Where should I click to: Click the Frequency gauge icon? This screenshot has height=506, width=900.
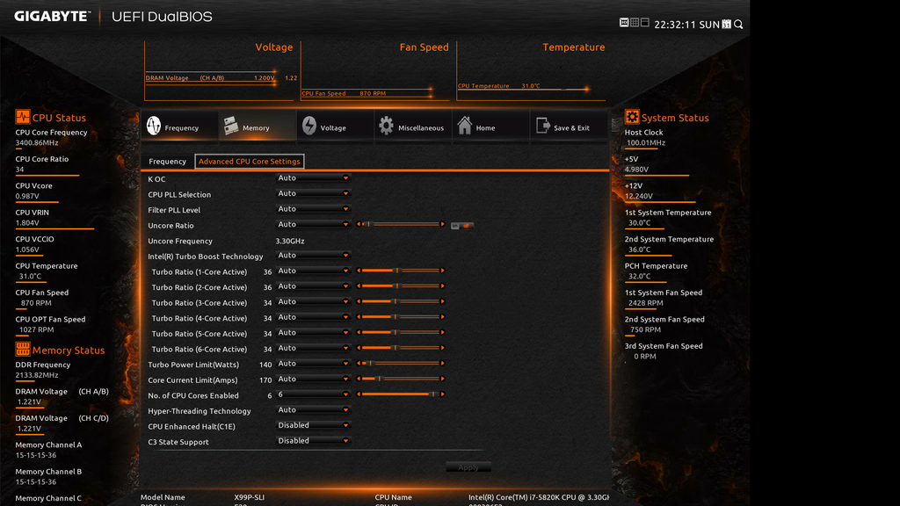point(153,126)
